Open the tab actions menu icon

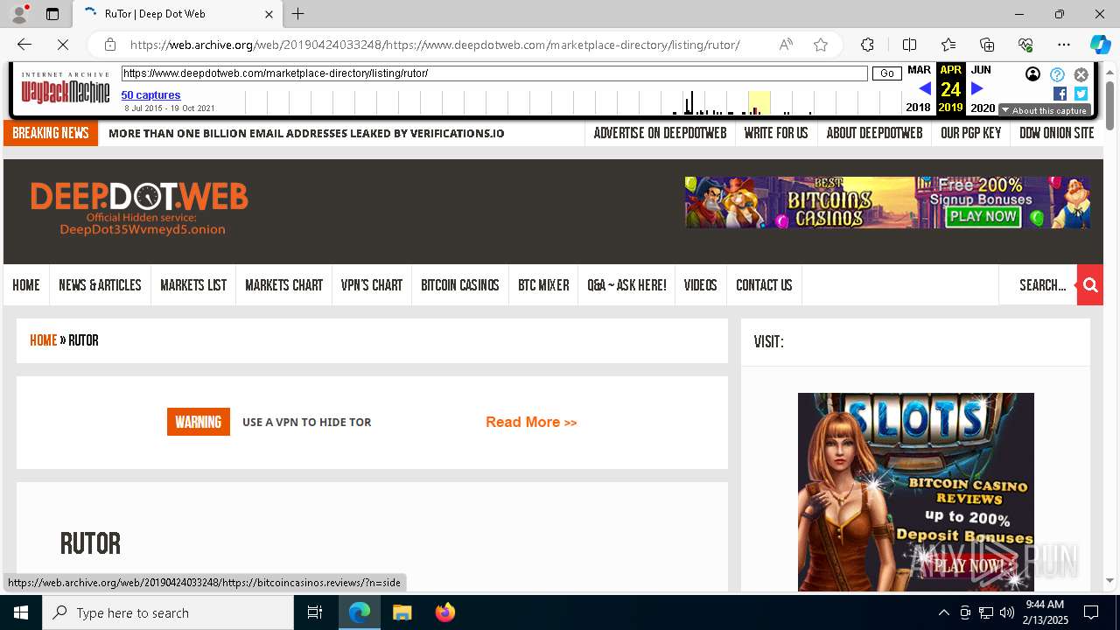52,14
